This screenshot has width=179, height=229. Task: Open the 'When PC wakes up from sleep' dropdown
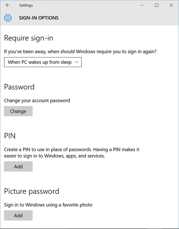(43, 62)
